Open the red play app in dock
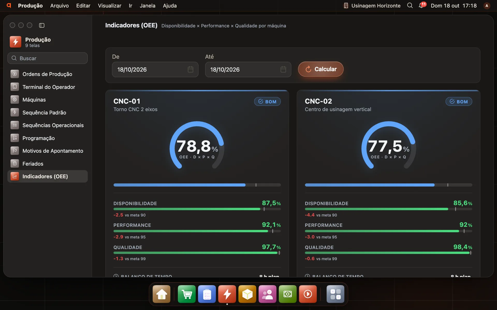497x310 pixels. coord(308,294)
